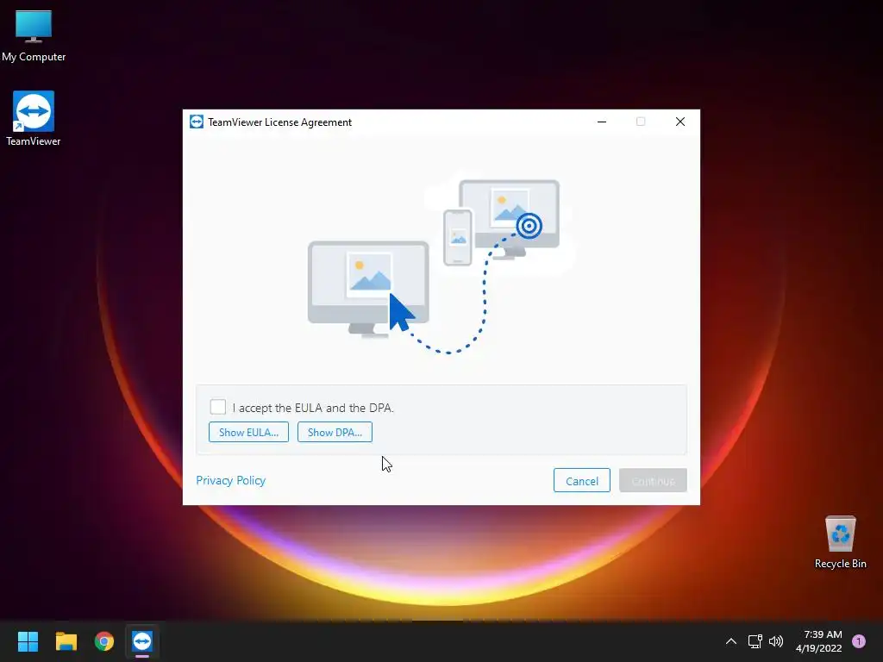883x662 pixels.
Task: Select the My Computer desktop icon
Action: (x=34, y=36)
